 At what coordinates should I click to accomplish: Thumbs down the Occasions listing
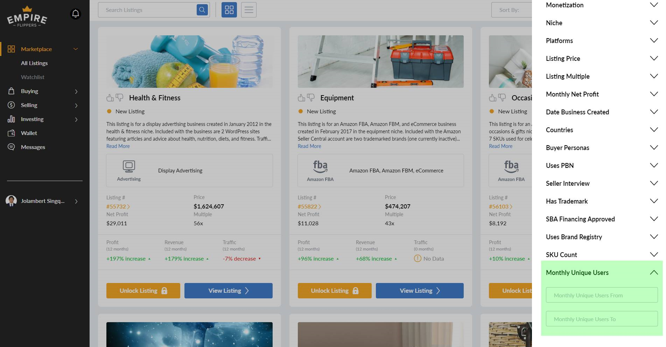[x=502, y=98]
